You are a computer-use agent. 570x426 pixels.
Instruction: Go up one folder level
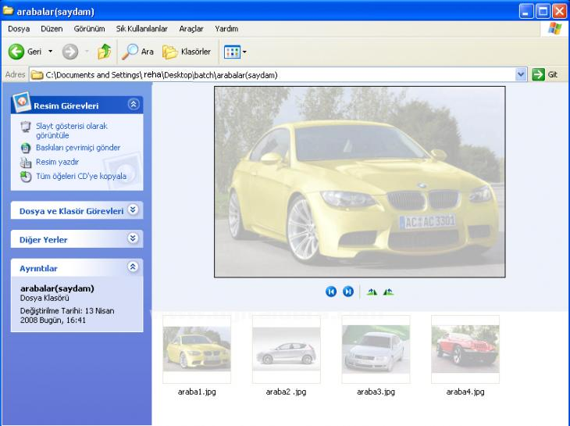pos(104,52)
